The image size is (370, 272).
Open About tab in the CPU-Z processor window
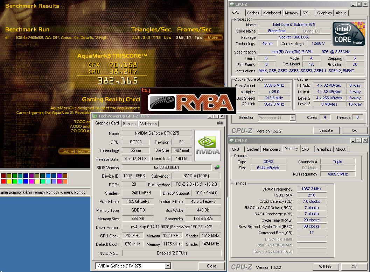(341, 13)
